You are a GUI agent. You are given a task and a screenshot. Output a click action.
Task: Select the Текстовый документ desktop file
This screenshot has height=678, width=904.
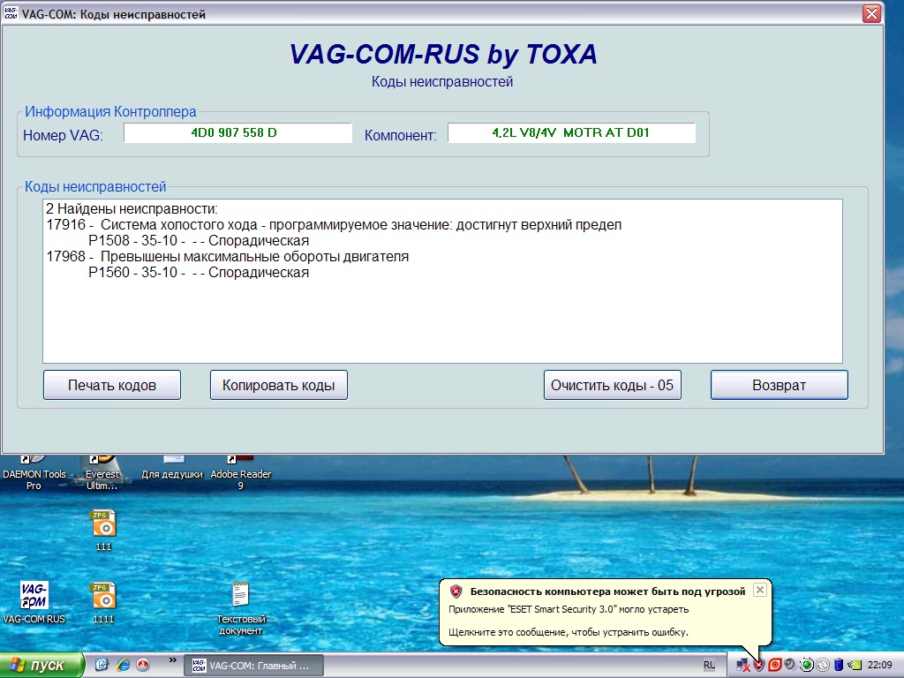coord(240,597)
